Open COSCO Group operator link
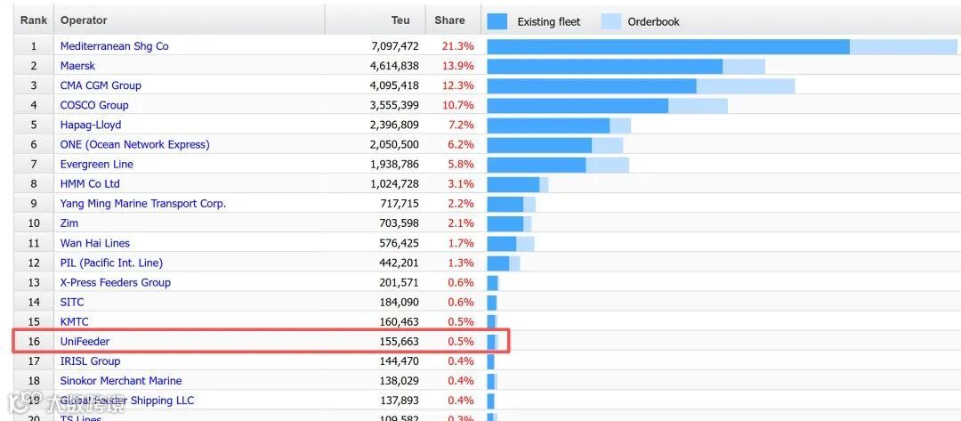The height and width of the screenshot is (421, 961). point(94,105)
